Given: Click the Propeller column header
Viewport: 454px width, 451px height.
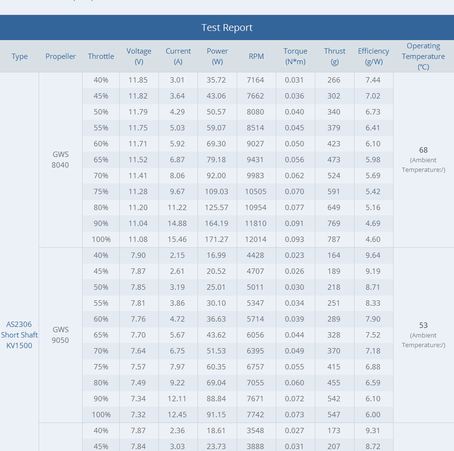Looking at the screenshot, I should point(60,56).
